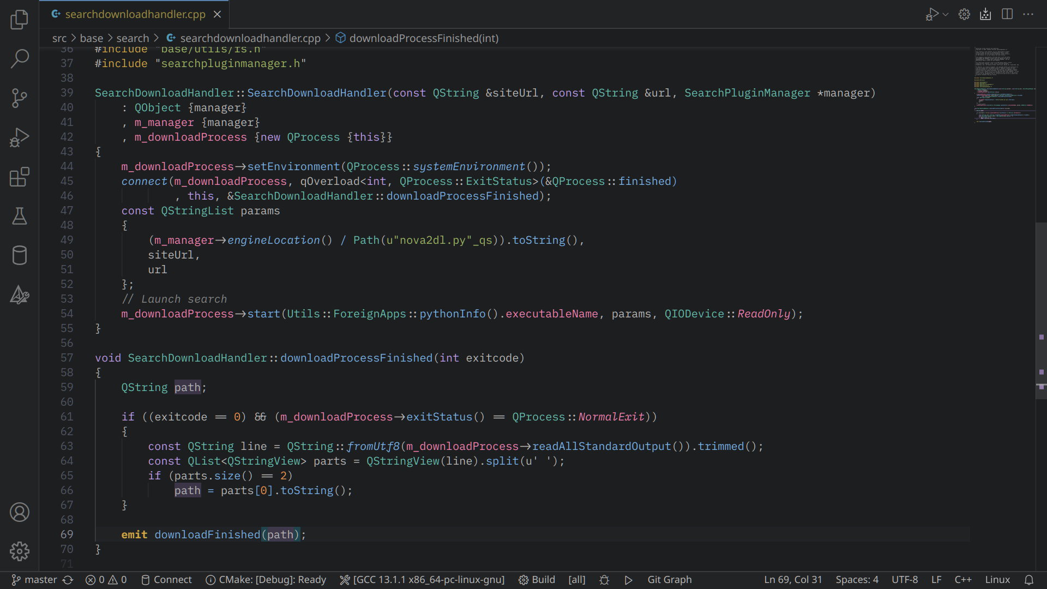Select GCC 13.1.1 kit in status bar
This screenshot has height=589, width=1047.
coord(422,580)
